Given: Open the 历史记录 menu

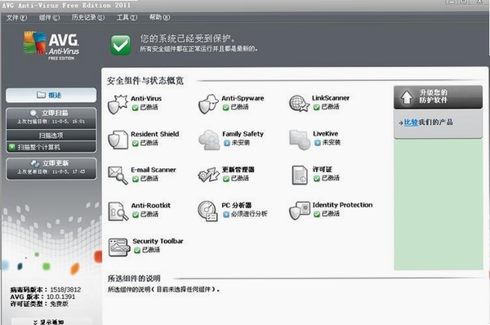Looking at the screenshot, I should pos(88,17).
